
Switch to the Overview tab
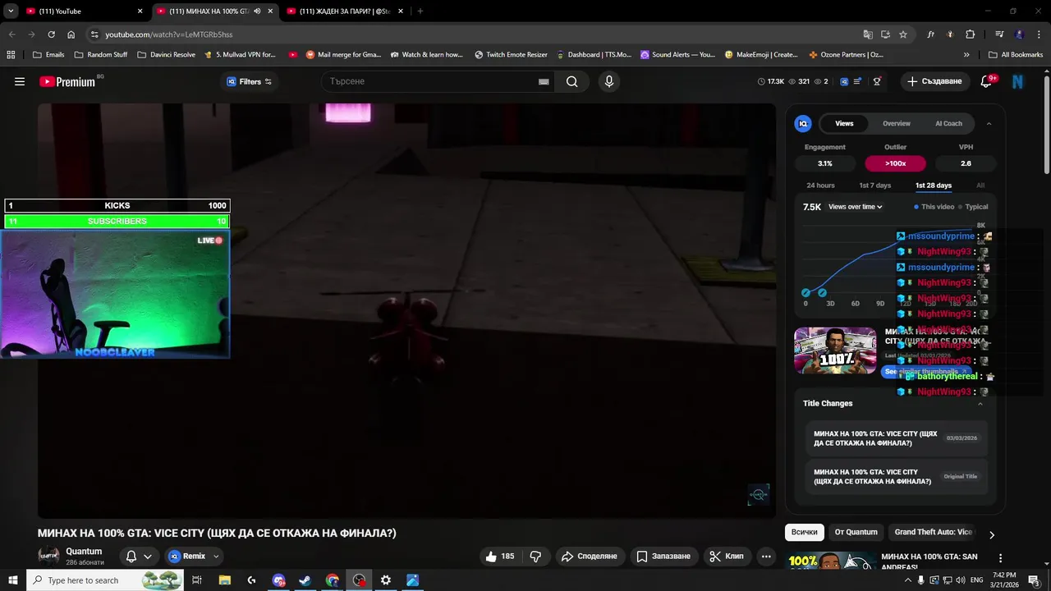click(897, 123)
